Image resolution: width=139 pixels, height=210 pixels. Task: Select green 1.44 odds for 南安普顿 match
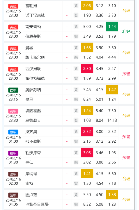[112, 26]
